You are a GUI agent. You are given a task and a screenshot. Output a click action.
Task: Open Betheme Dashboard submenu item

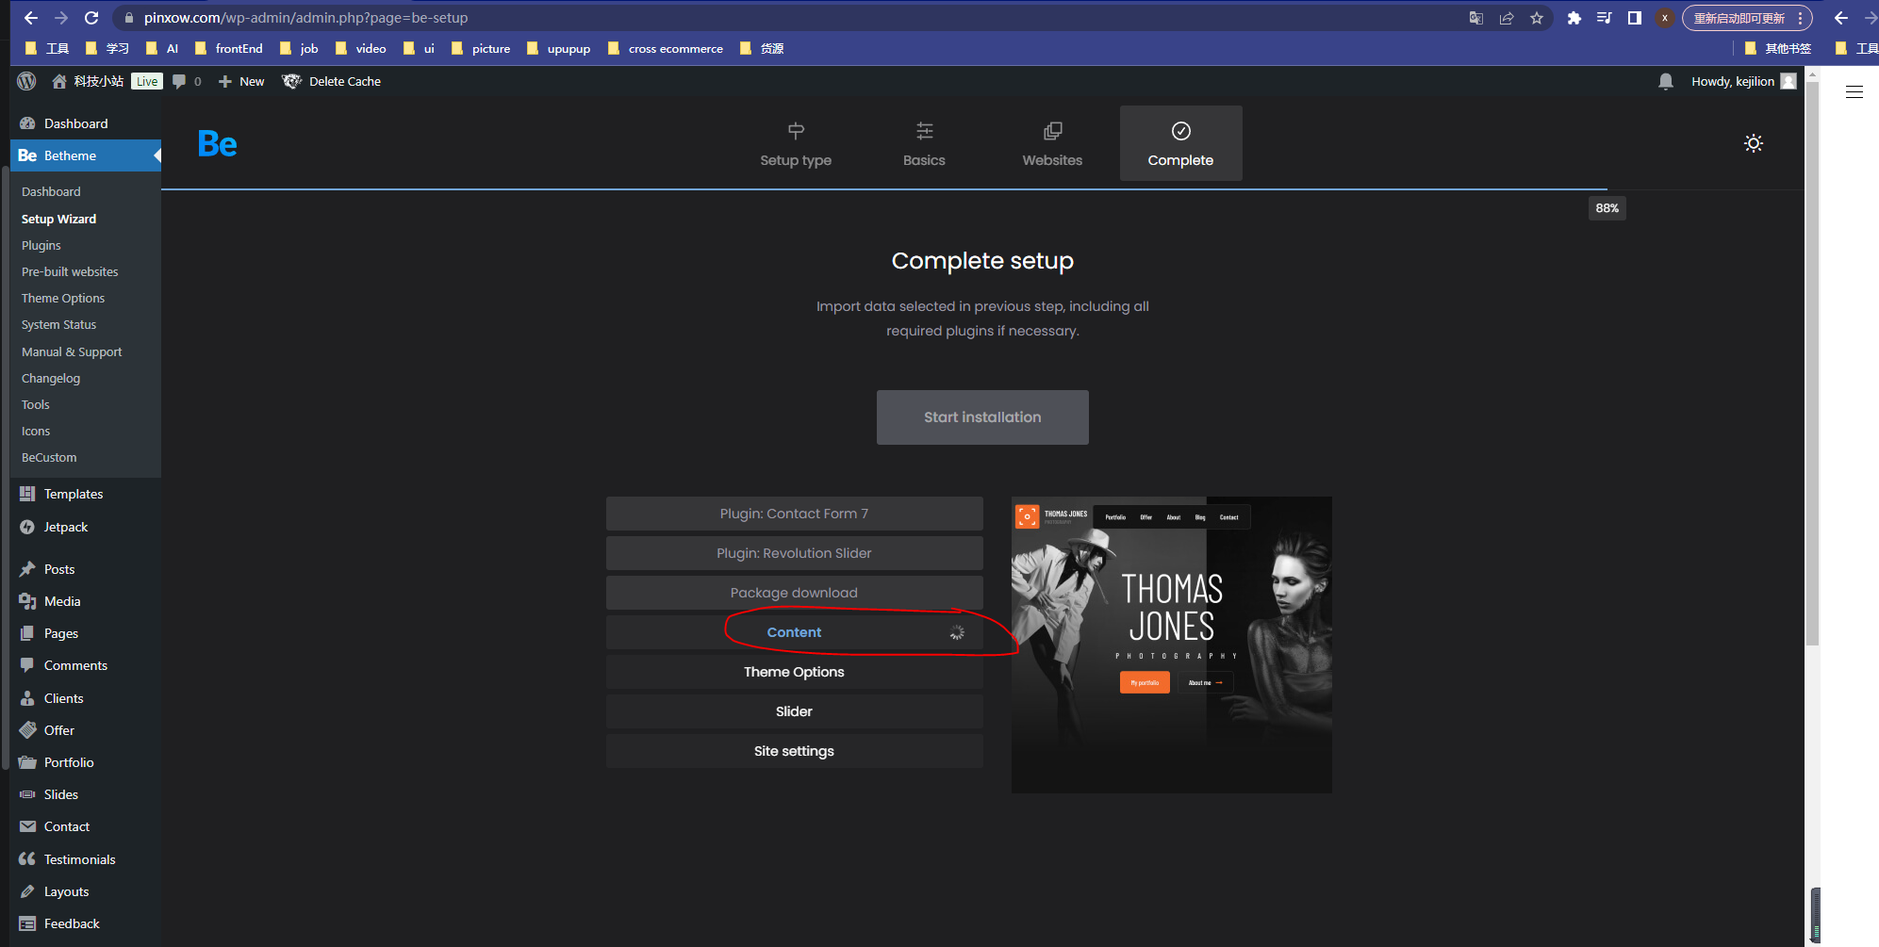[x=51, y=191]
